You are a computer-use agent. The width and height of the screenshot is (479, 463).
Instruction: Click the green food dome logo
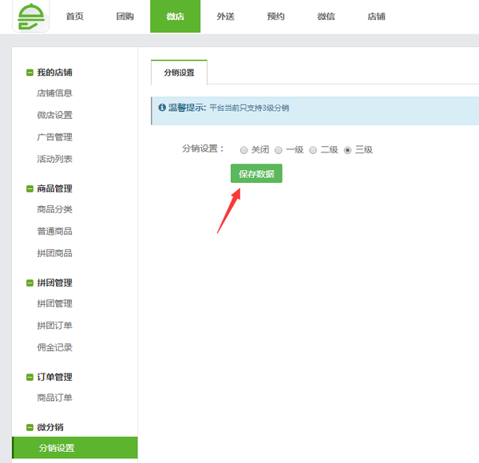31,17
